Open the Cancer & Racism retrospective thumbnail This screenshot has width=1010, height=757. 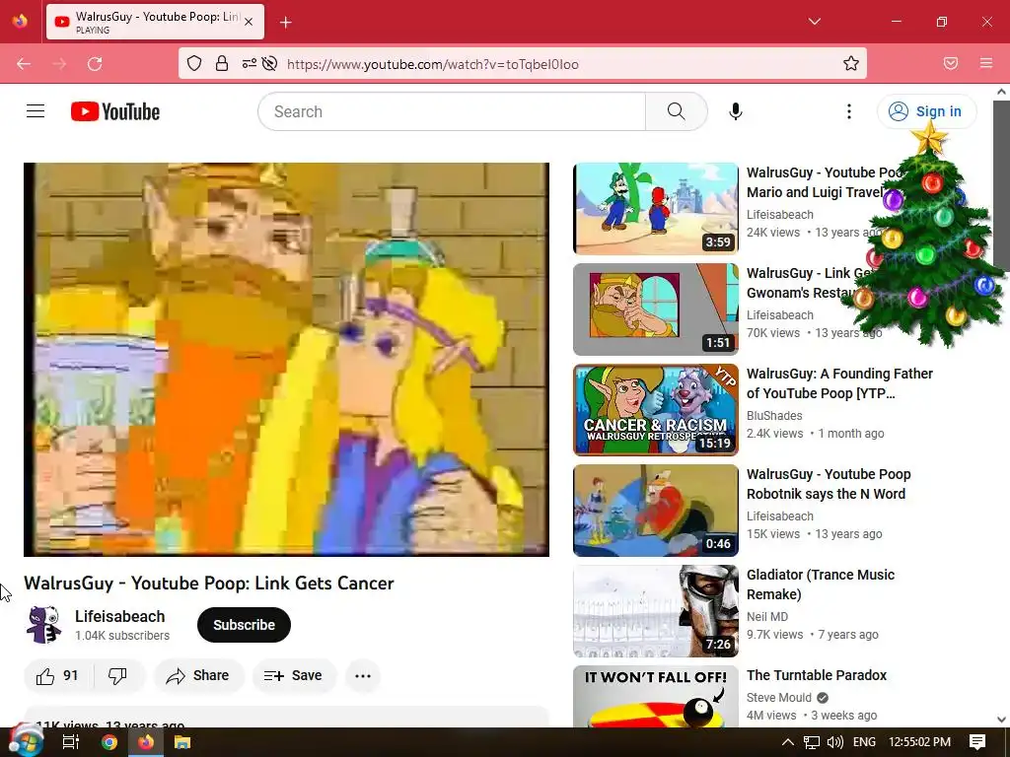pos(656,409)
